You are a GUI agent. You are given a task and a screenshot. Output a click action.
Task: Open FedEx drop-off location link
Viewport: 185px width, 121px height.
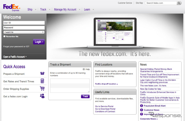click(x=106, y=84)
